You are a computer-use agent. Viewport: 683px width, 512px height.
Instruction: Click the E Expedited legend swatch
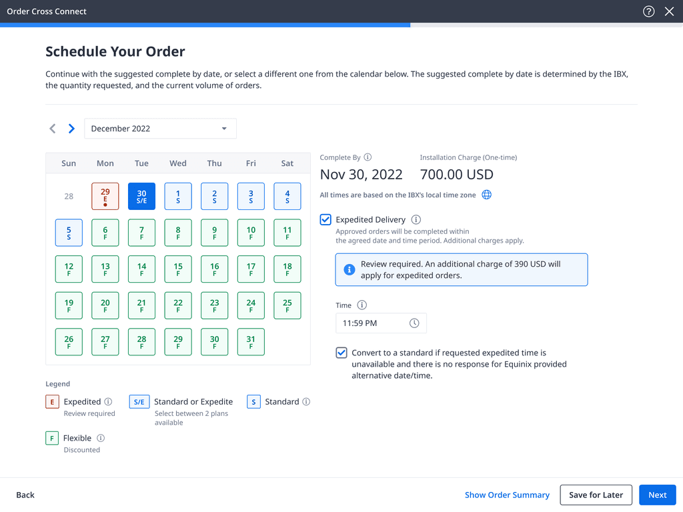pos(52,401)
